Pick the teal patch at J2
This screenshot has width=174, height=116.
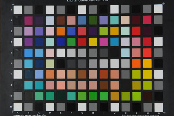(115, 20)
